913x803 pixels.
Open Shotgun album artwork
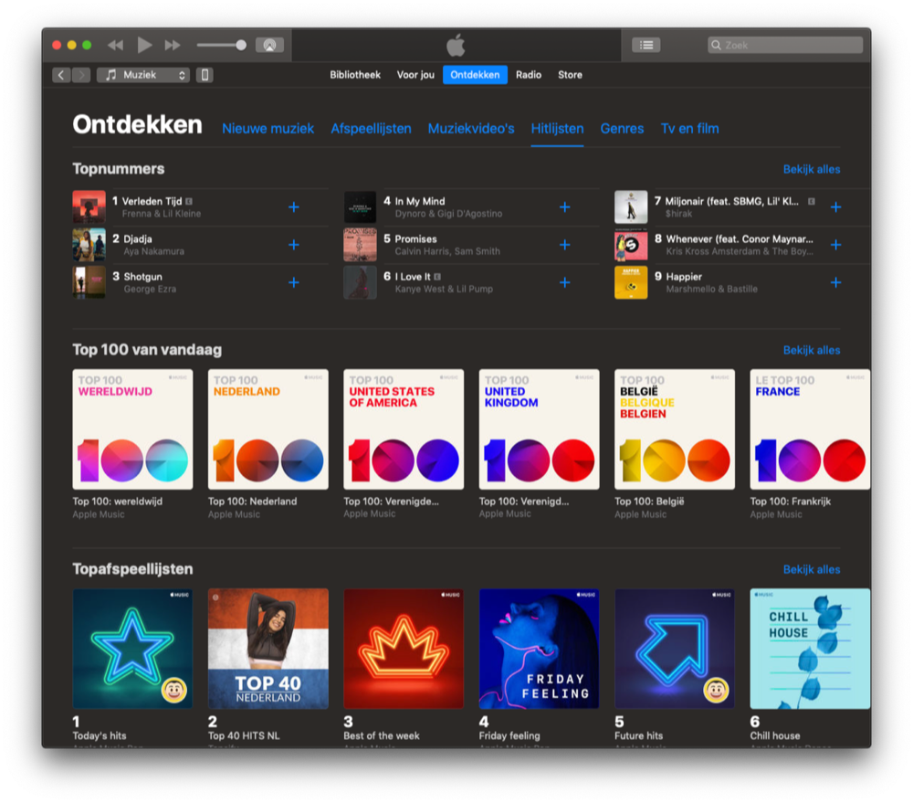(89, 282)
